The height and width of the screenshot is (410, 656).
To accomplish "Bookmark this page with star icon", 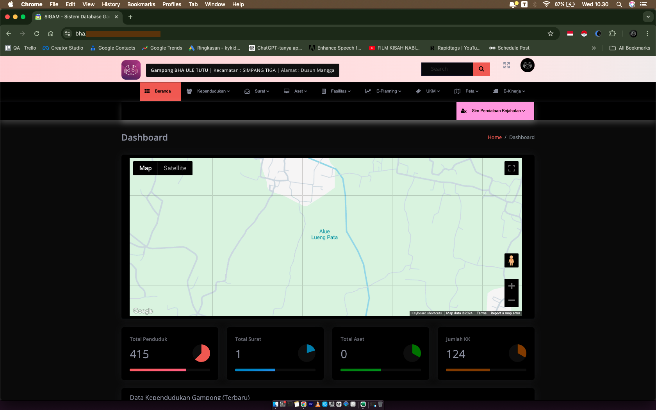I will point(550,34).
